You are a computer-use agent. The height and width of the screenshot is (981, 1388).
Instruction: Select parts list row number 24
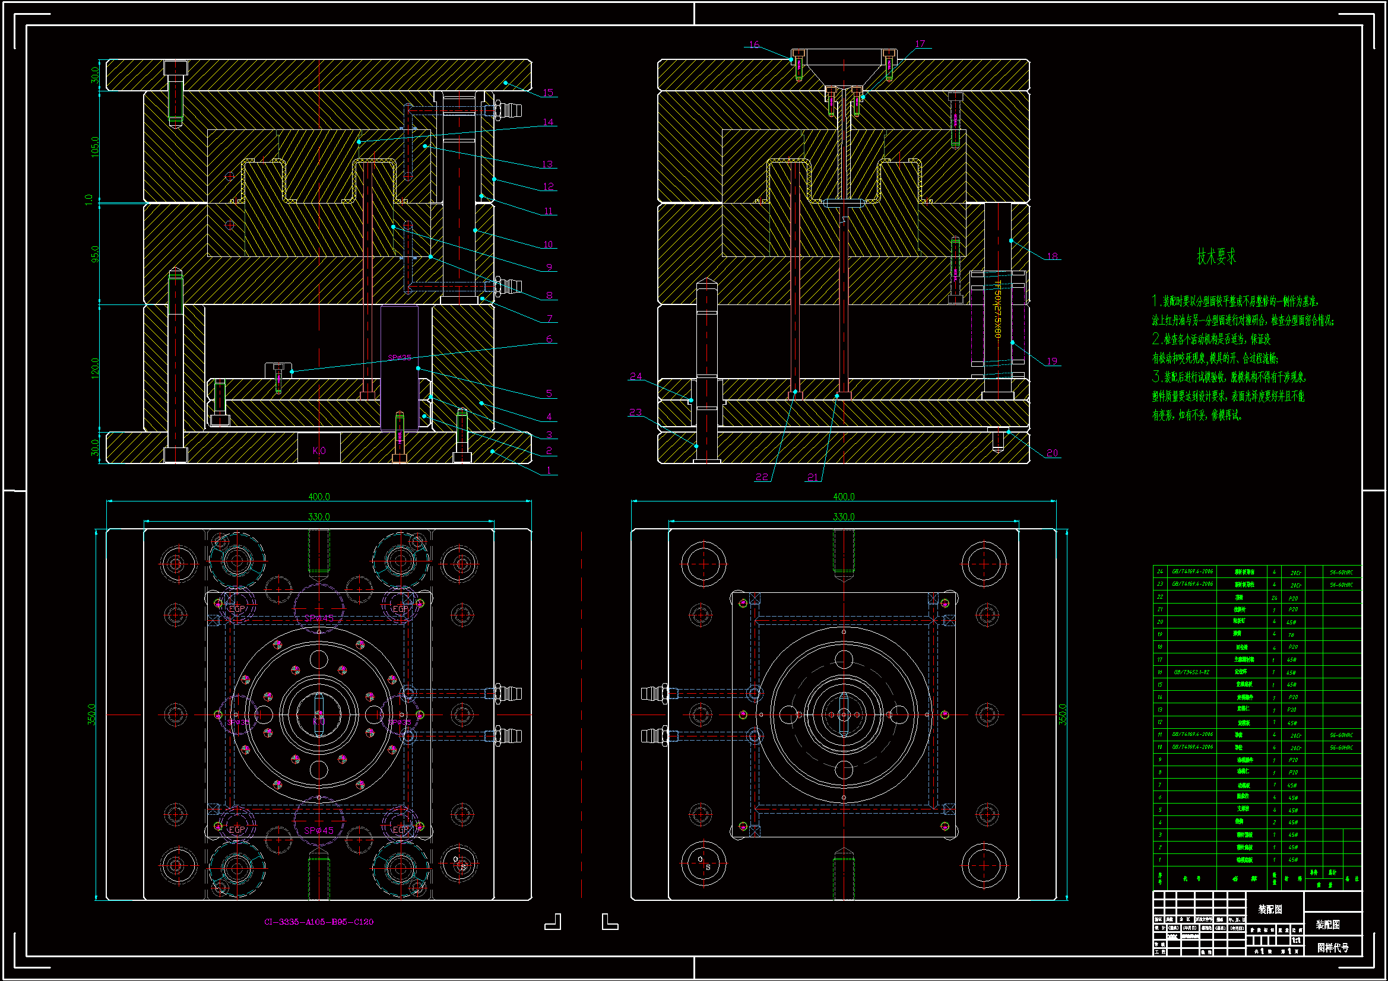click(1159, 571)
